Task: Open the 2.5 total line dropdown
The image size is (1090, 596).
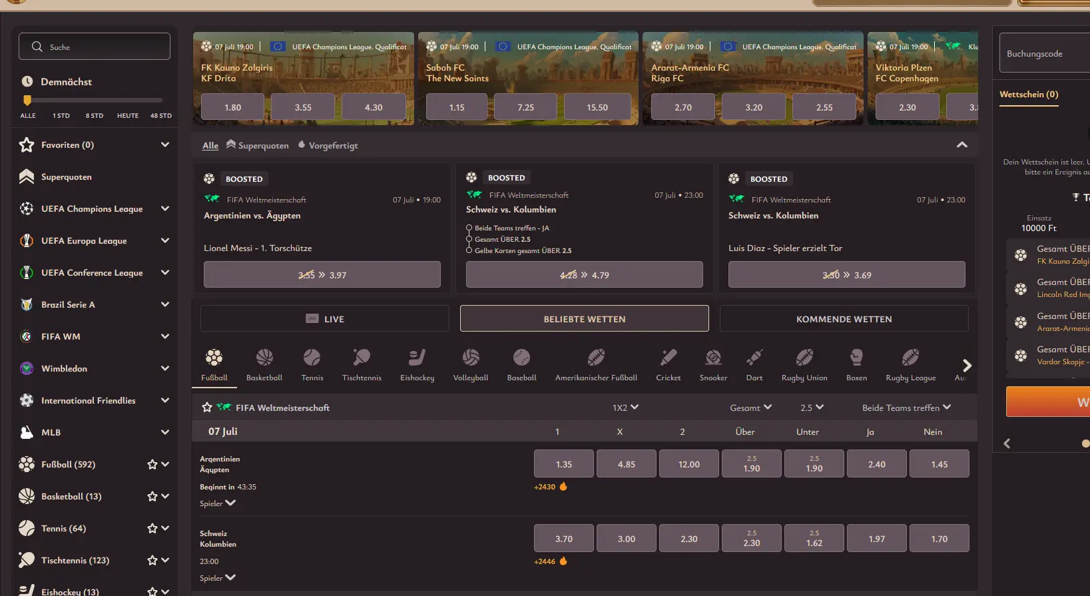Action: (x=812, y=408)
